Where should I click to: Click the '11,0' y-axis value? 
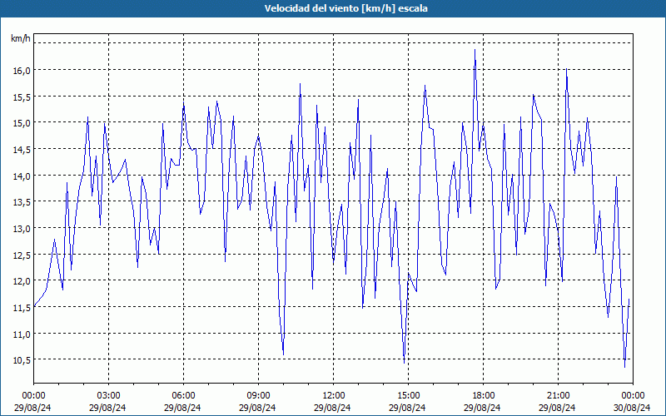pos(22,334)
